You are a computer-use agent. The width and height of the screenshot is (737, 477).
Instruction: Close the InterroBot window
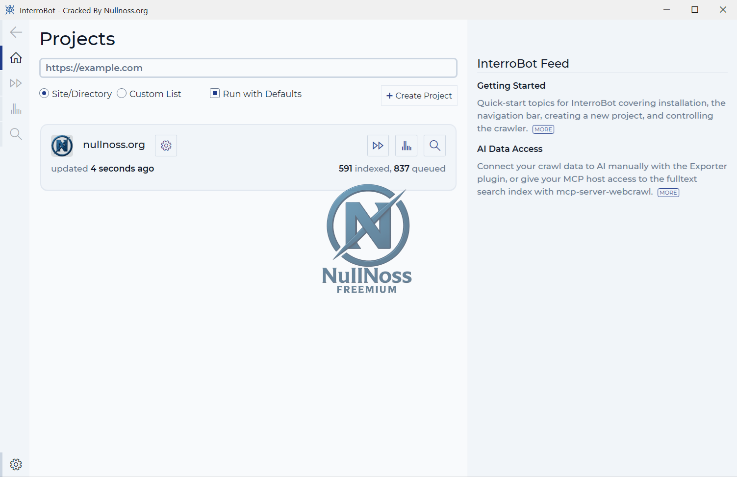pos(723,10)
